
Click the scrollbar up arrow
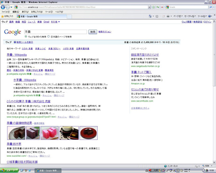214,21
